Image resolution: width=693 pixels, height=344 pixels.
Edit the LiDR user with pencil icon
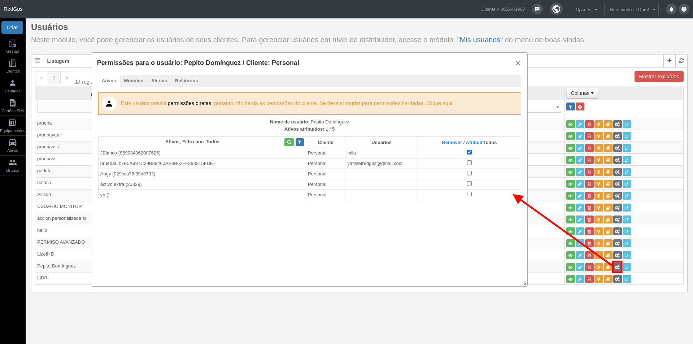click(580, 279)
